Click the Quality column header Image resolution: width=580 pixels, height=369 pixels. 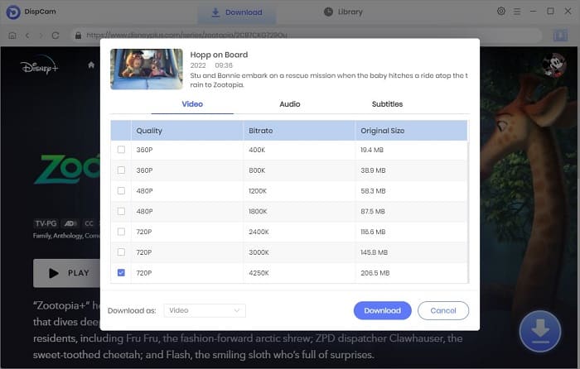point(186,131)
